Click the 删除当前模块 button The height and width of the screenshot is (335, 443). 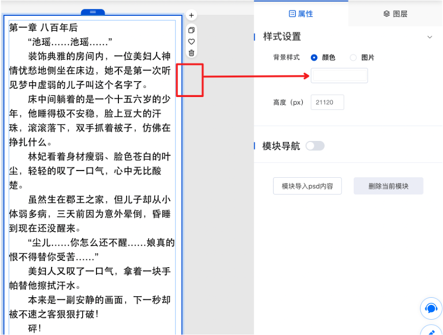[388, 186]
